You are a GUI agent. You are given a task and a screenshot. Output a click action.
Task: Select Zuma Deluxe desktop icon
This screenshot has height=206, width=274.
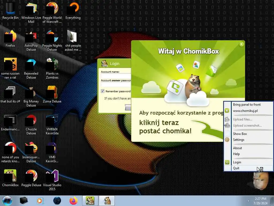click(x=52, y=95)
